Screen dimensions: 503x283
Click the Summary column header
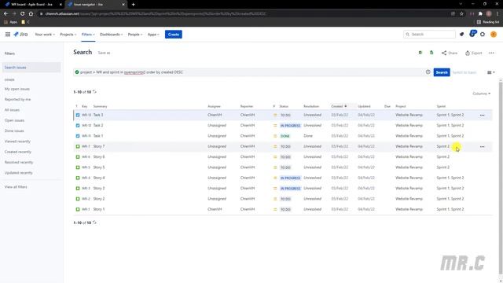(x=100, y=106)
